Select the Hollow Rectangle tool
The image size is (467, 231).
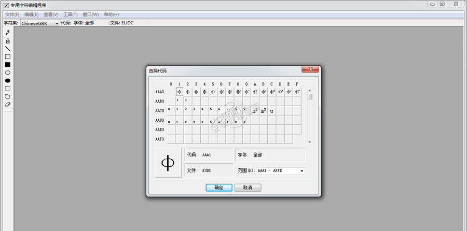coord(8,56)
